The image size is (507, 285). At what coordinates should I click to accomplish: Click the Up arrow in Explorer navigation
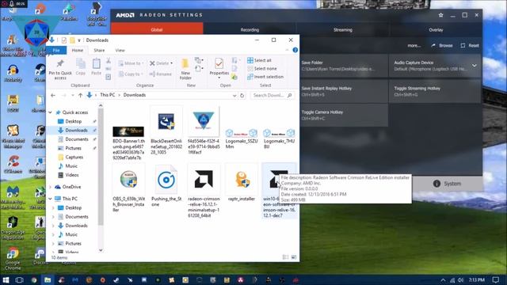click(x=80, y=95)
